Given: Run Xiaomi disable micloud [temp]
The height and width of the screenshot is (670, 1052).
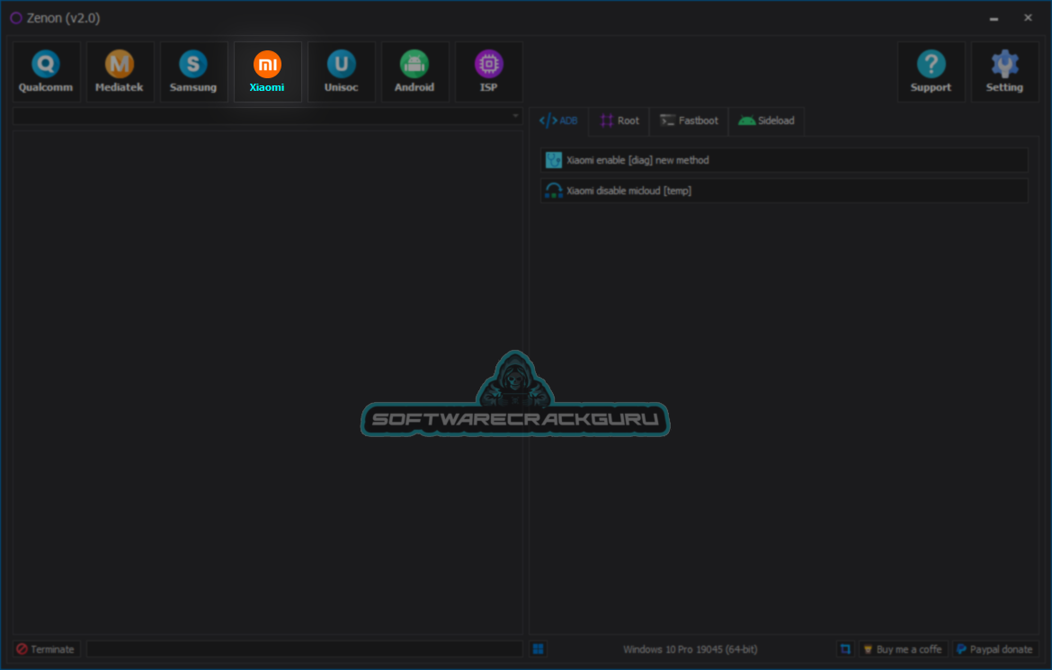Looking at the screenshot, I should (784, 191).
